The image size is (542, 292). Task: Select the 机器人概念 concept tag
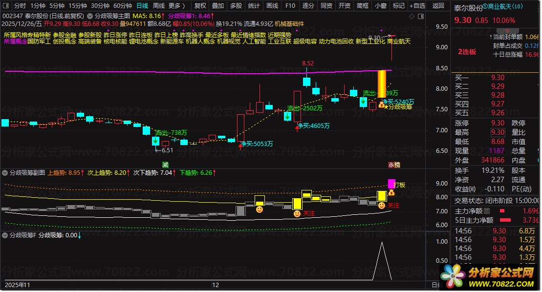(x=200, y=42)
